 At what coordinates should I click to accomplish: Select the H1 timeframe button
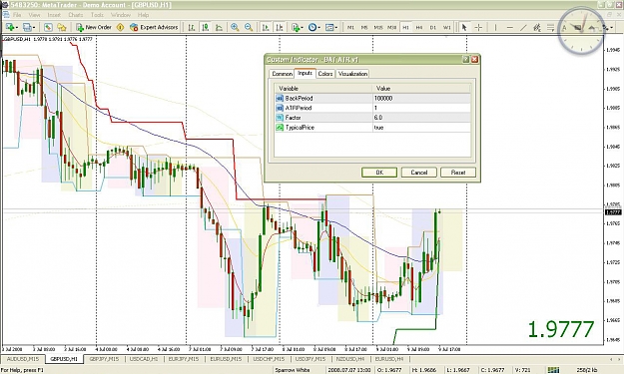(x=405, y=27)
